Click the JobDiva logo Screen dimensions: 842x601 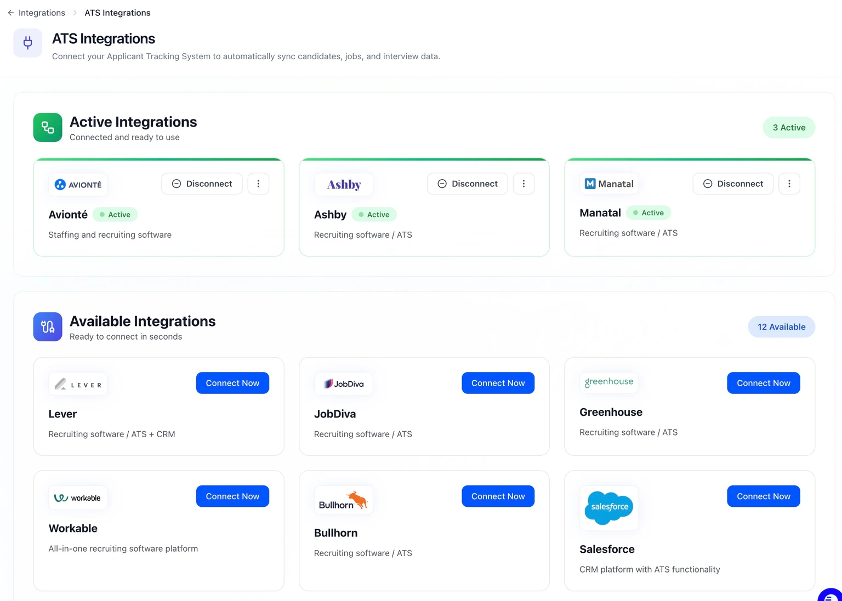[x=344, y=384]
